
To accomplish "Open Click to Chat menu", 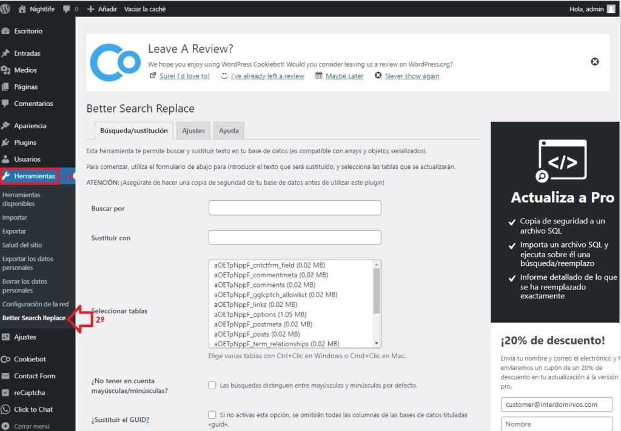I will (x=33, y=409).
